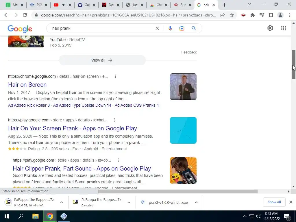Start voice search with microphone icon
The height and width of the screenshot is (222, 296).
(170, 28)
